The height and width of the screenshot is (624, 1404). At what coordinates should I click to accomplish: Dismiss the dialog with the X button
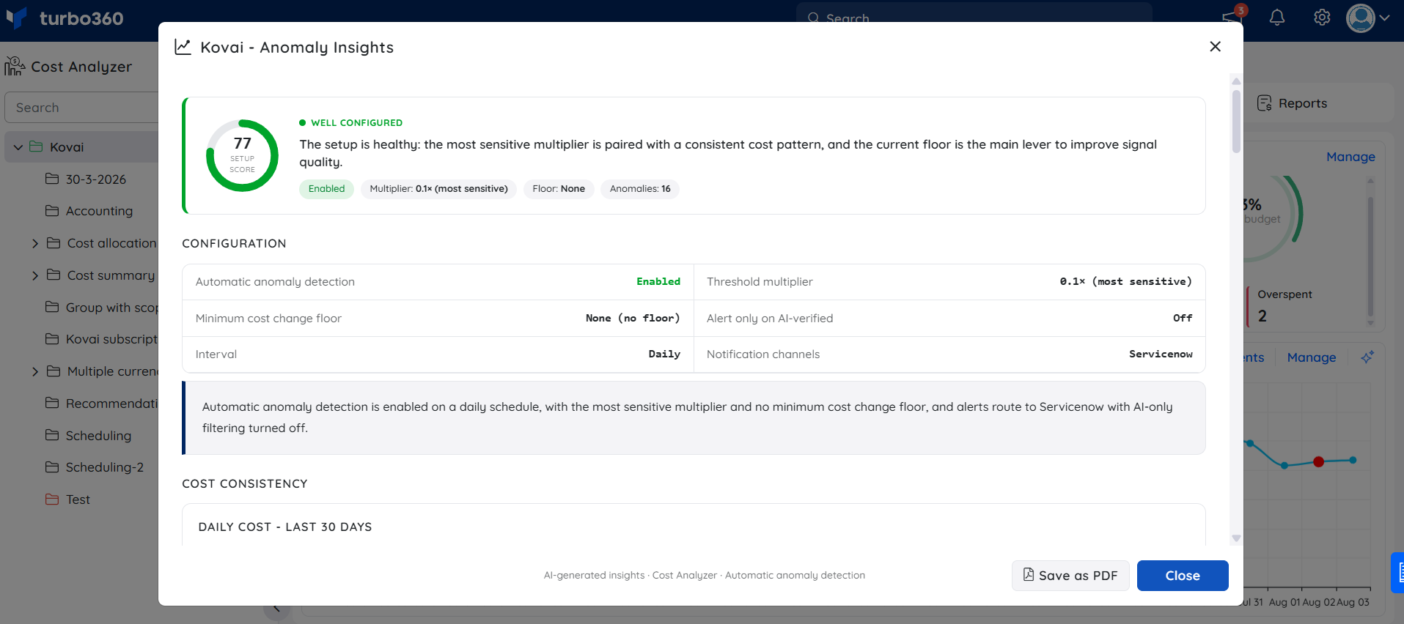coord(1215,47)
